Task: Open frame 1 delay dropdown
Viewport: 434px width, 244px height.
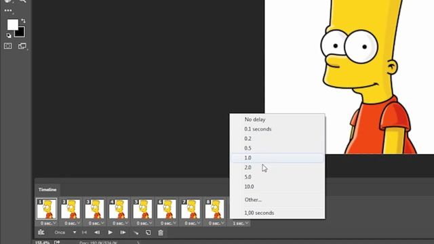Action: pyautogui.click(x=48, y=223)
